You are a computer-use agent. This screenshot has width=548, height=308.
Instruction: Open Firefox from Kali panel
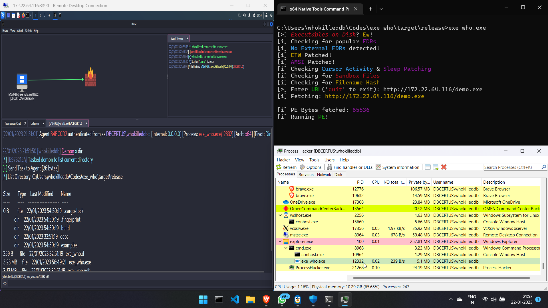(23, 15)
